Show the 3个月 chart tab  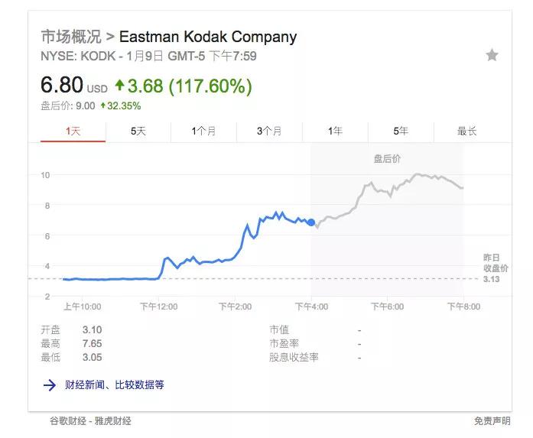pyautogui.click(x=269, y=131)
